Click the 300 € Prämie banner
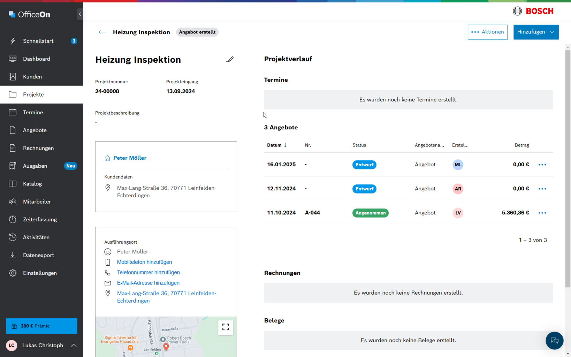The width and height of the screenshot is (571, 357). [41, 326]
